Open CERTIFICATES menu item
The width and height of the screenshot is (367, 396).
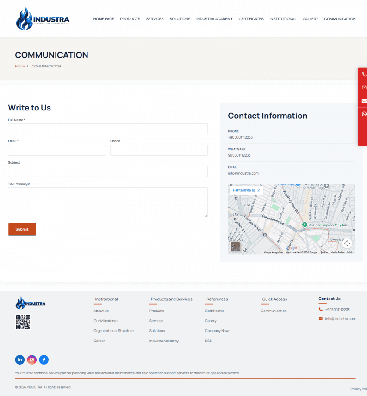pos(251,19)
